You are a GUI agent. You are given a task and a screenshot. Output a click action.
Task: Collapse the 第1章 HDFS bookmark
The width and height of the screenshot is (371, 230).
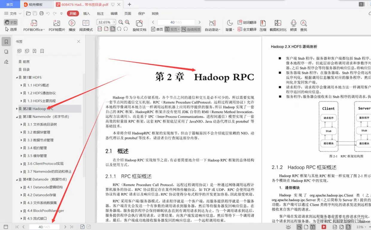click(17, 78)
